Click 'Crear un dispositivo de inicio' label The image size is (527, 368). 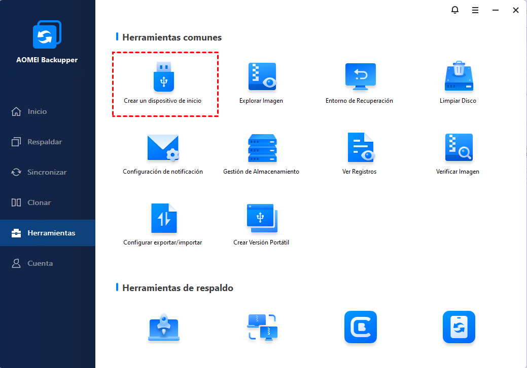tap(163, 101)
